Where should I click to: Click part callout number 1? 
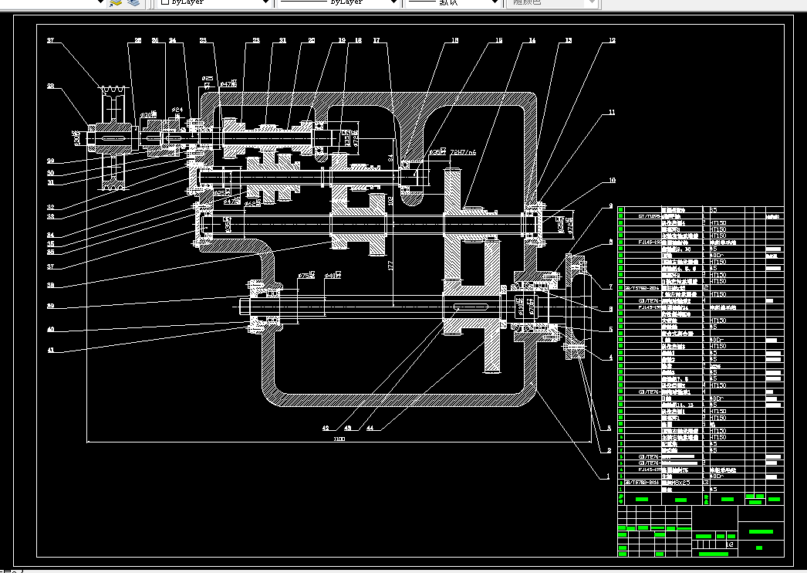pyautogui.click(x=608, y=476)
